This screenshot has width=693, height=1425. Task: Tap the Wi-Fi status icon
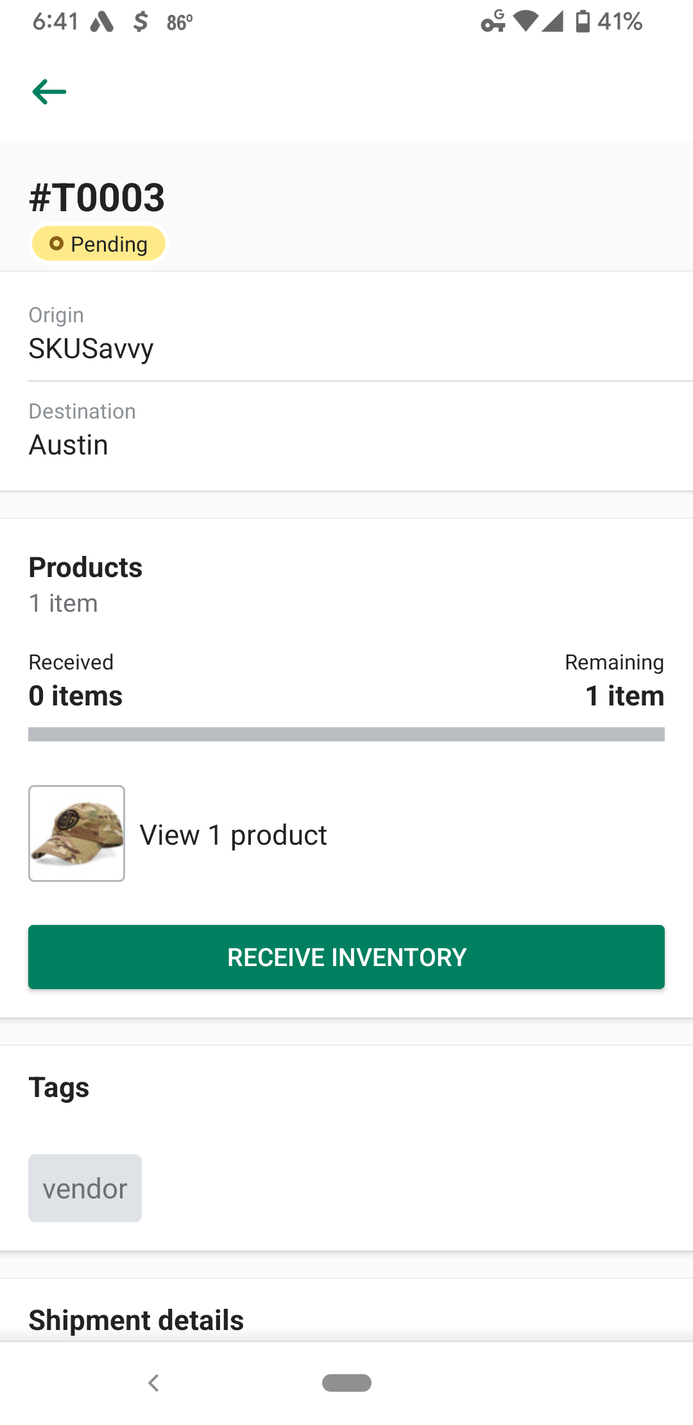(525, 21)
